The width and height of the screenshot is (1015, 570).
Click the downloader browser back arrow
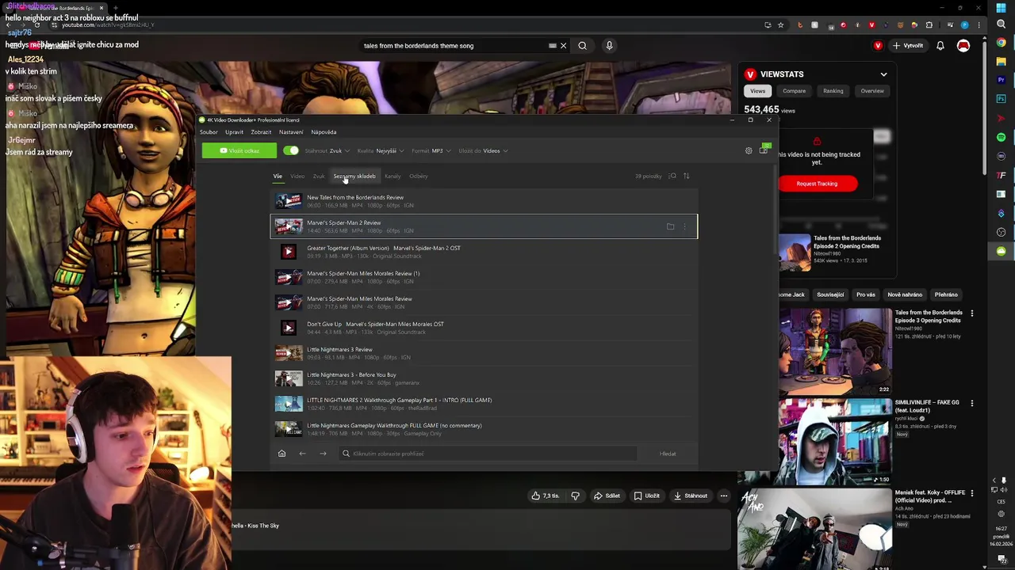(302, 454)
